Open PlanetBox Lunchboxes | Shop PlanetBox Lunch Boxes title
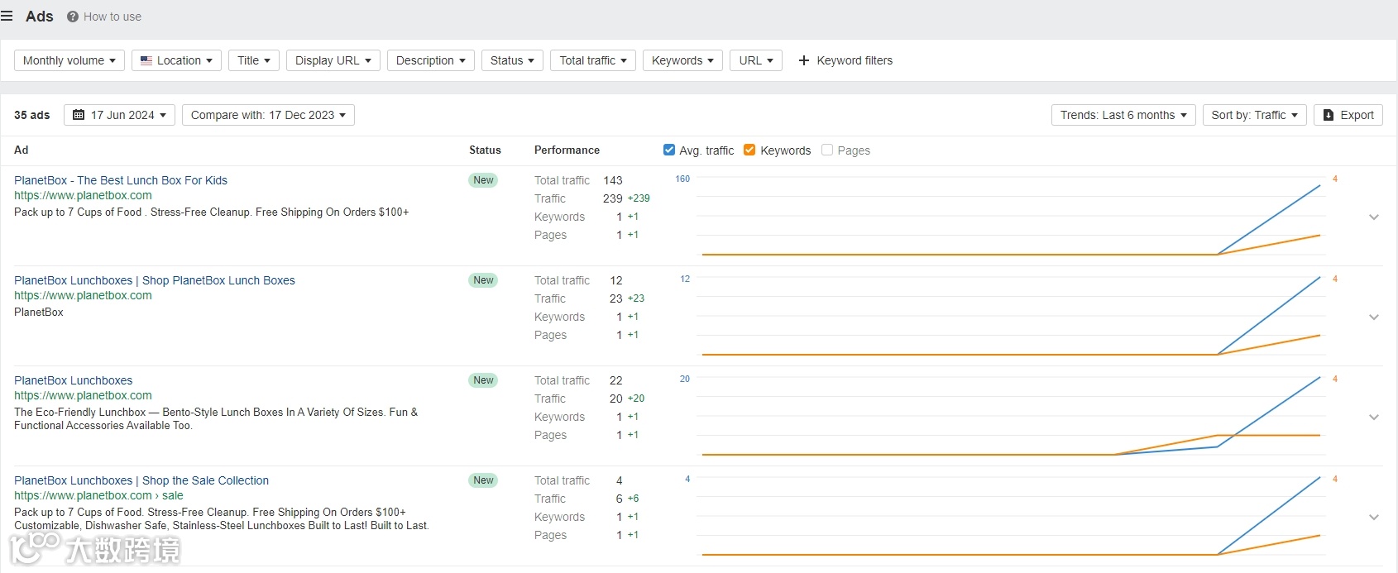Viewport: 1398px width, 573px height. pos(155,280)
